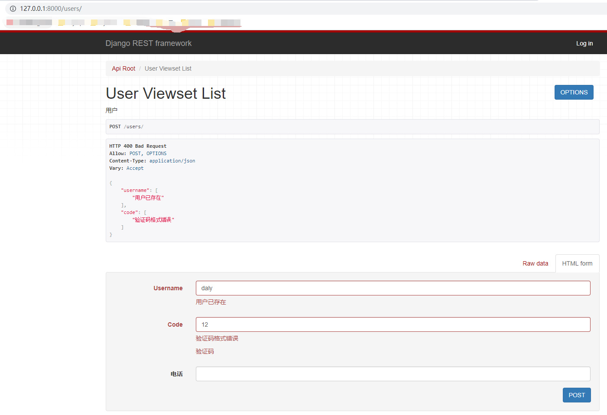The height and width of the screenshot is (415, 607).
Task: Click the User Viewset List breadcrumb item
Action: tap(168, 68)
